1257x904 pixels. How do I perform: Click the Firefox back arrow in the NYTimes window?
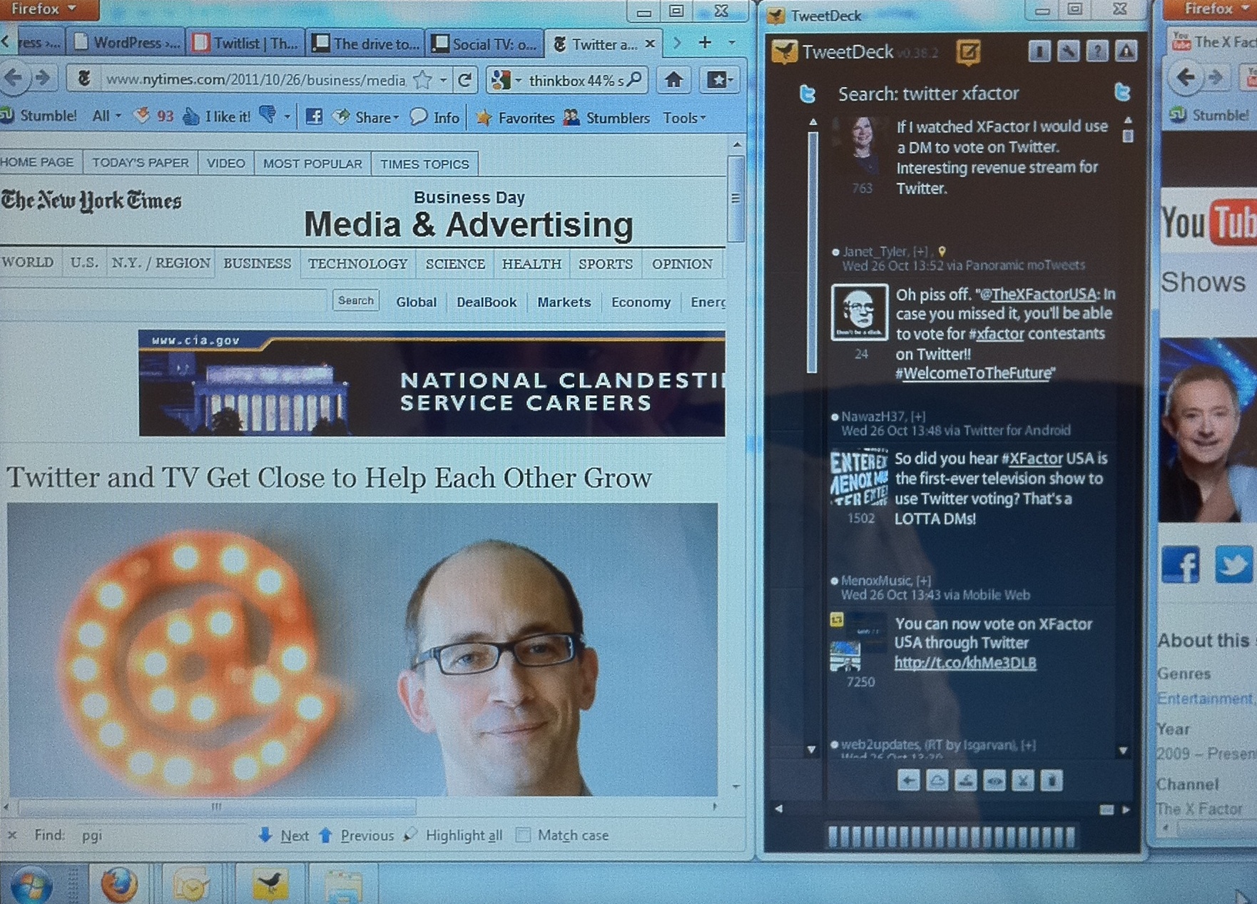14,78
